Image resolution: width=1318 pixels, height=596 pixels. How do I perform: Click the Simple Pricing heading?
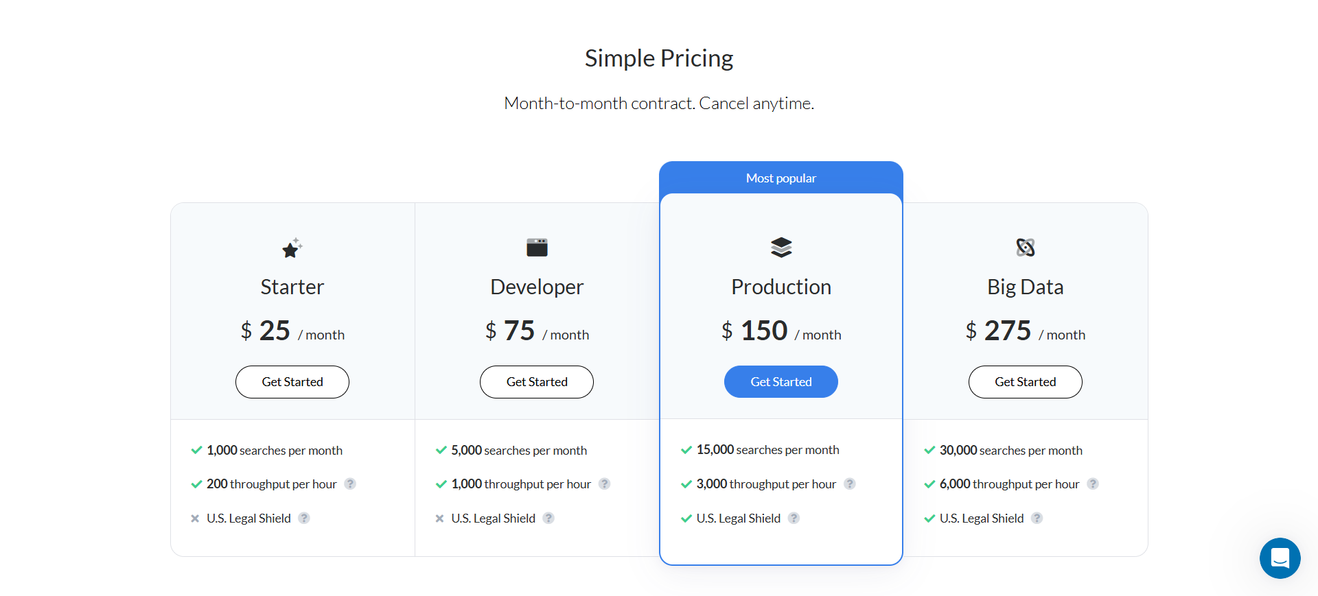[x=659, y=58]
